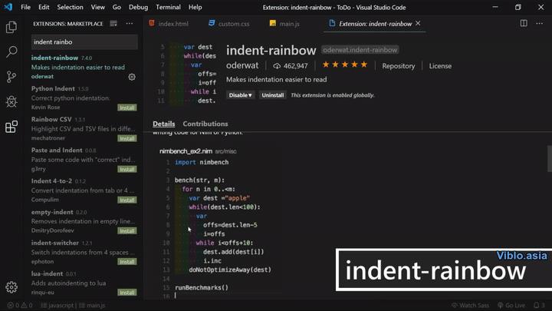Split the editor to the right
Screen dimensions: 552x311
coord(524,23)
